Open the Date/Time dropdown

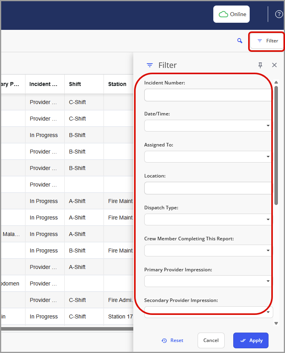click(x=208, y=126)
